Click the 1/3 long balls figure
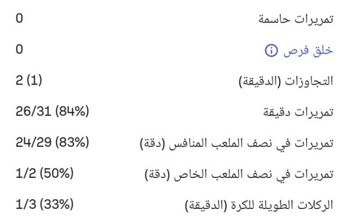The image size is (349, 221). click(x=25, y=206)
